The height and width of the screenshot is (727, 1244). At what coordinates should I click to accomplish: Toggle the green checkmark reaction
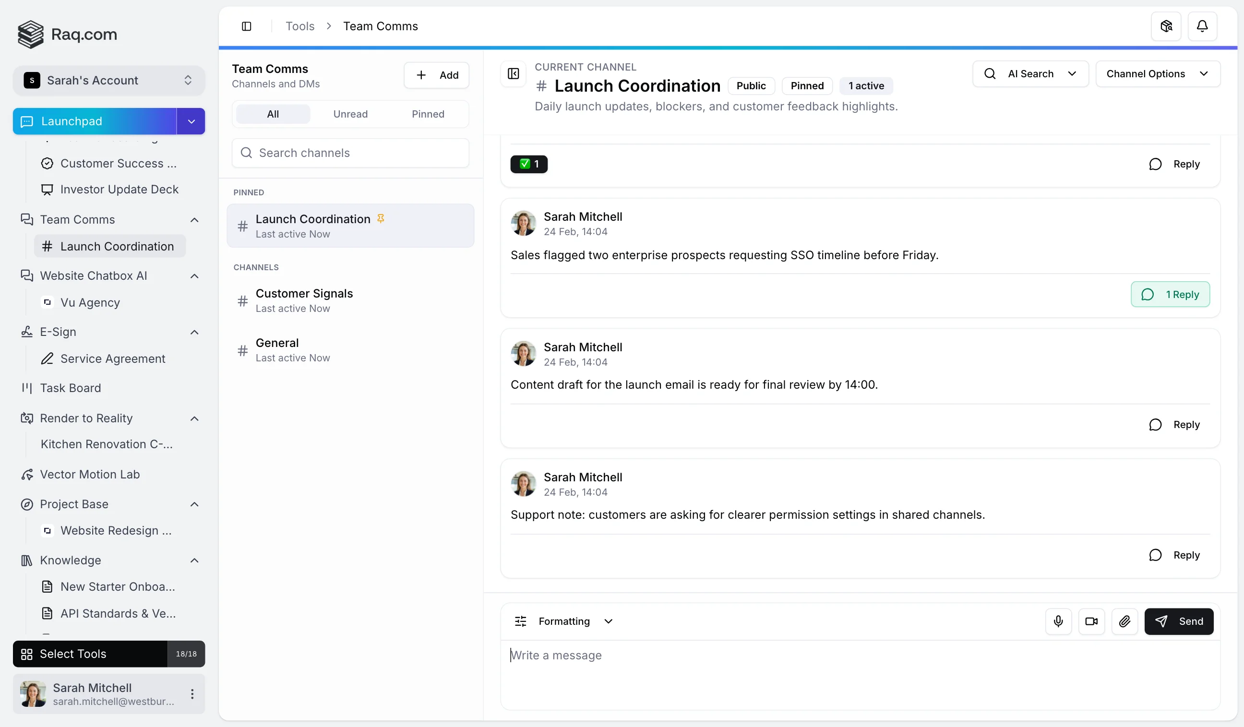pos(529,164)
